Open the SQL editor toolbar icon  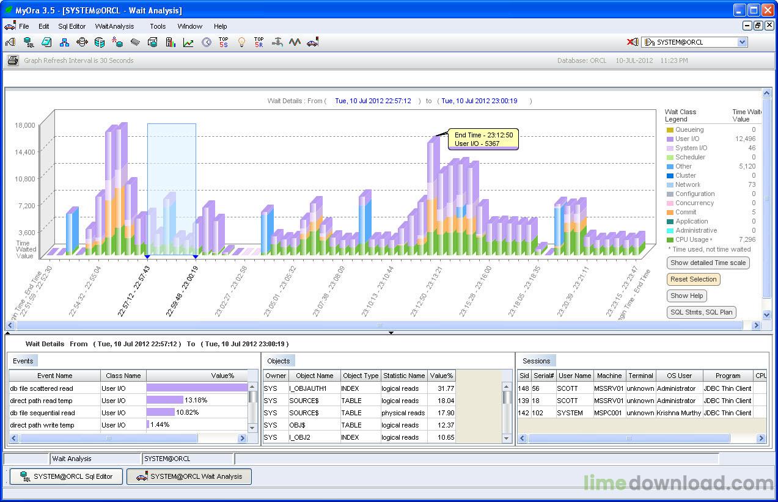[29, 42]
